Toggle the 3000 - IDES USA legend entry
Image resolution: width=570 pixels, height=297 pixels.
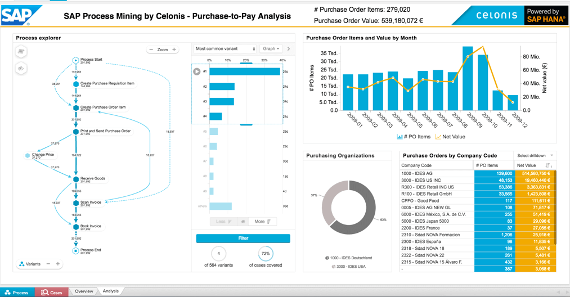[349, 267]
